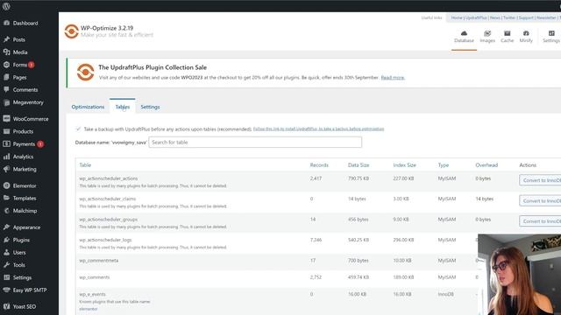Click the Search for table field
Viewport: 561px width, 315px height.
pyautogui.click(x=255, y=142)
